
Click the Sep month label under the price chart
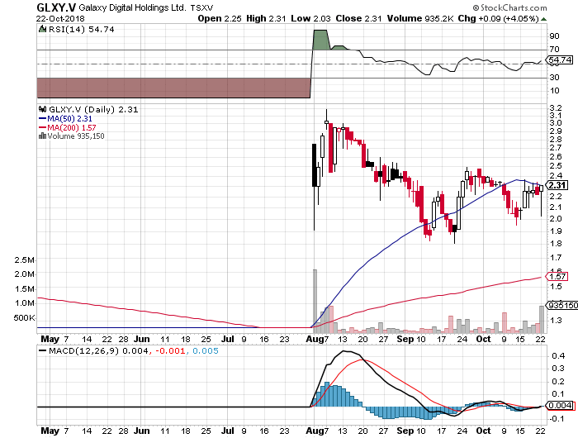click(x=405, y=339)
